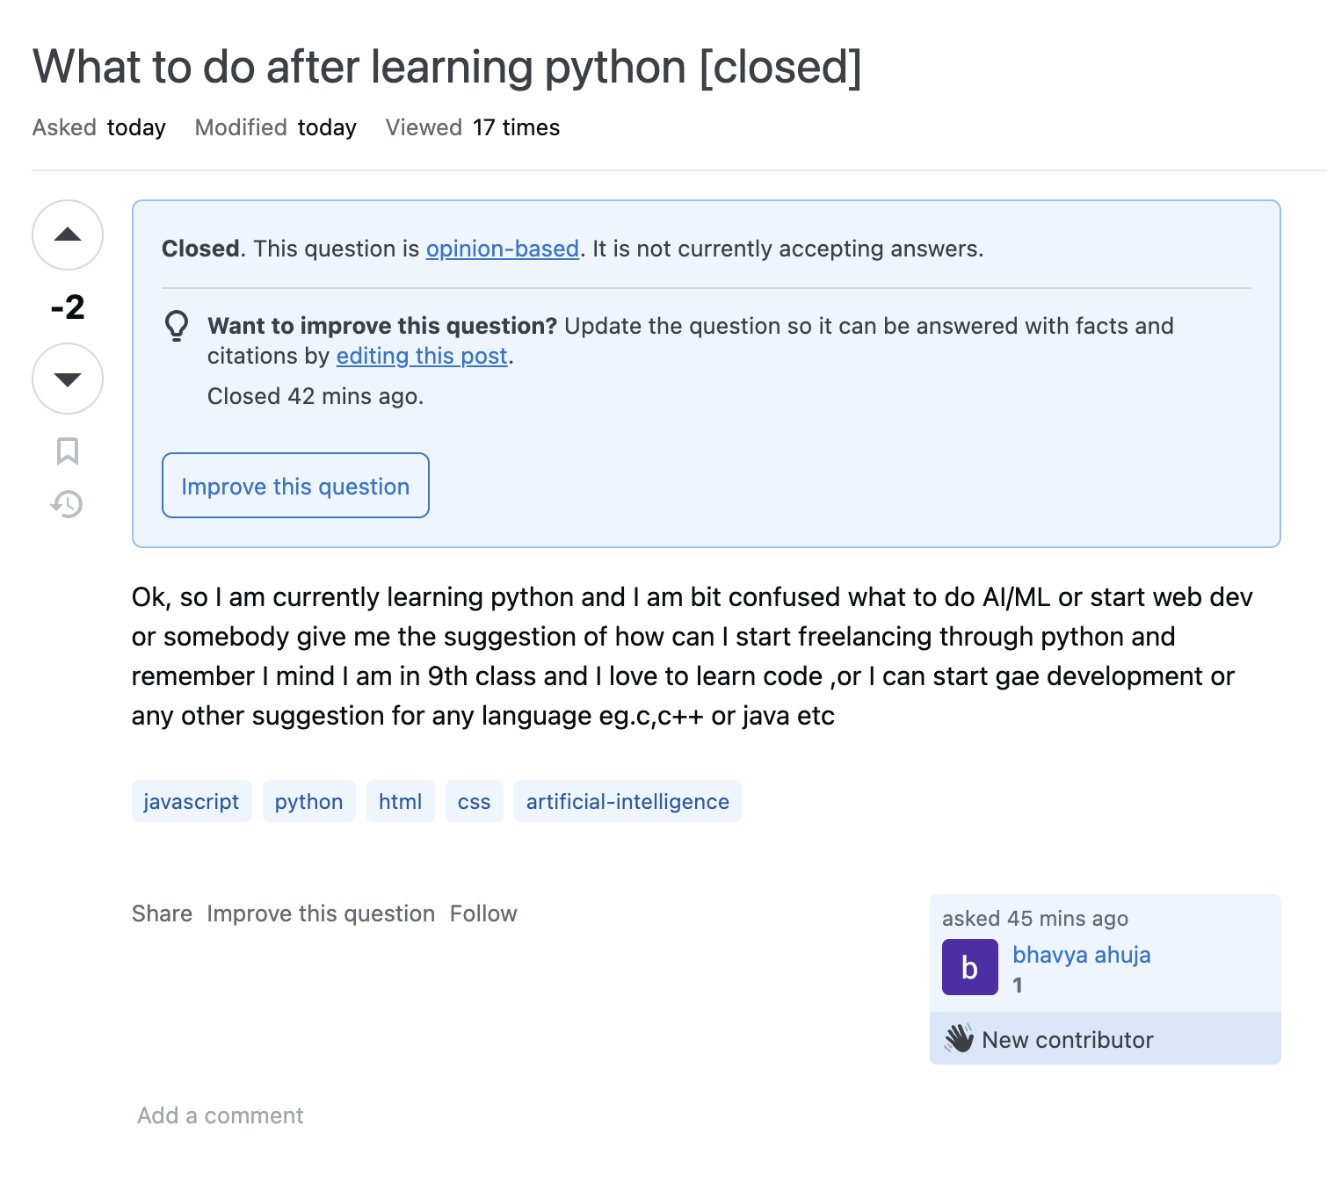Open the artificial-intelligence tag
The height and width of the screenshot is (1177, 1327).
pyautogui.click(x=627, y=801)
